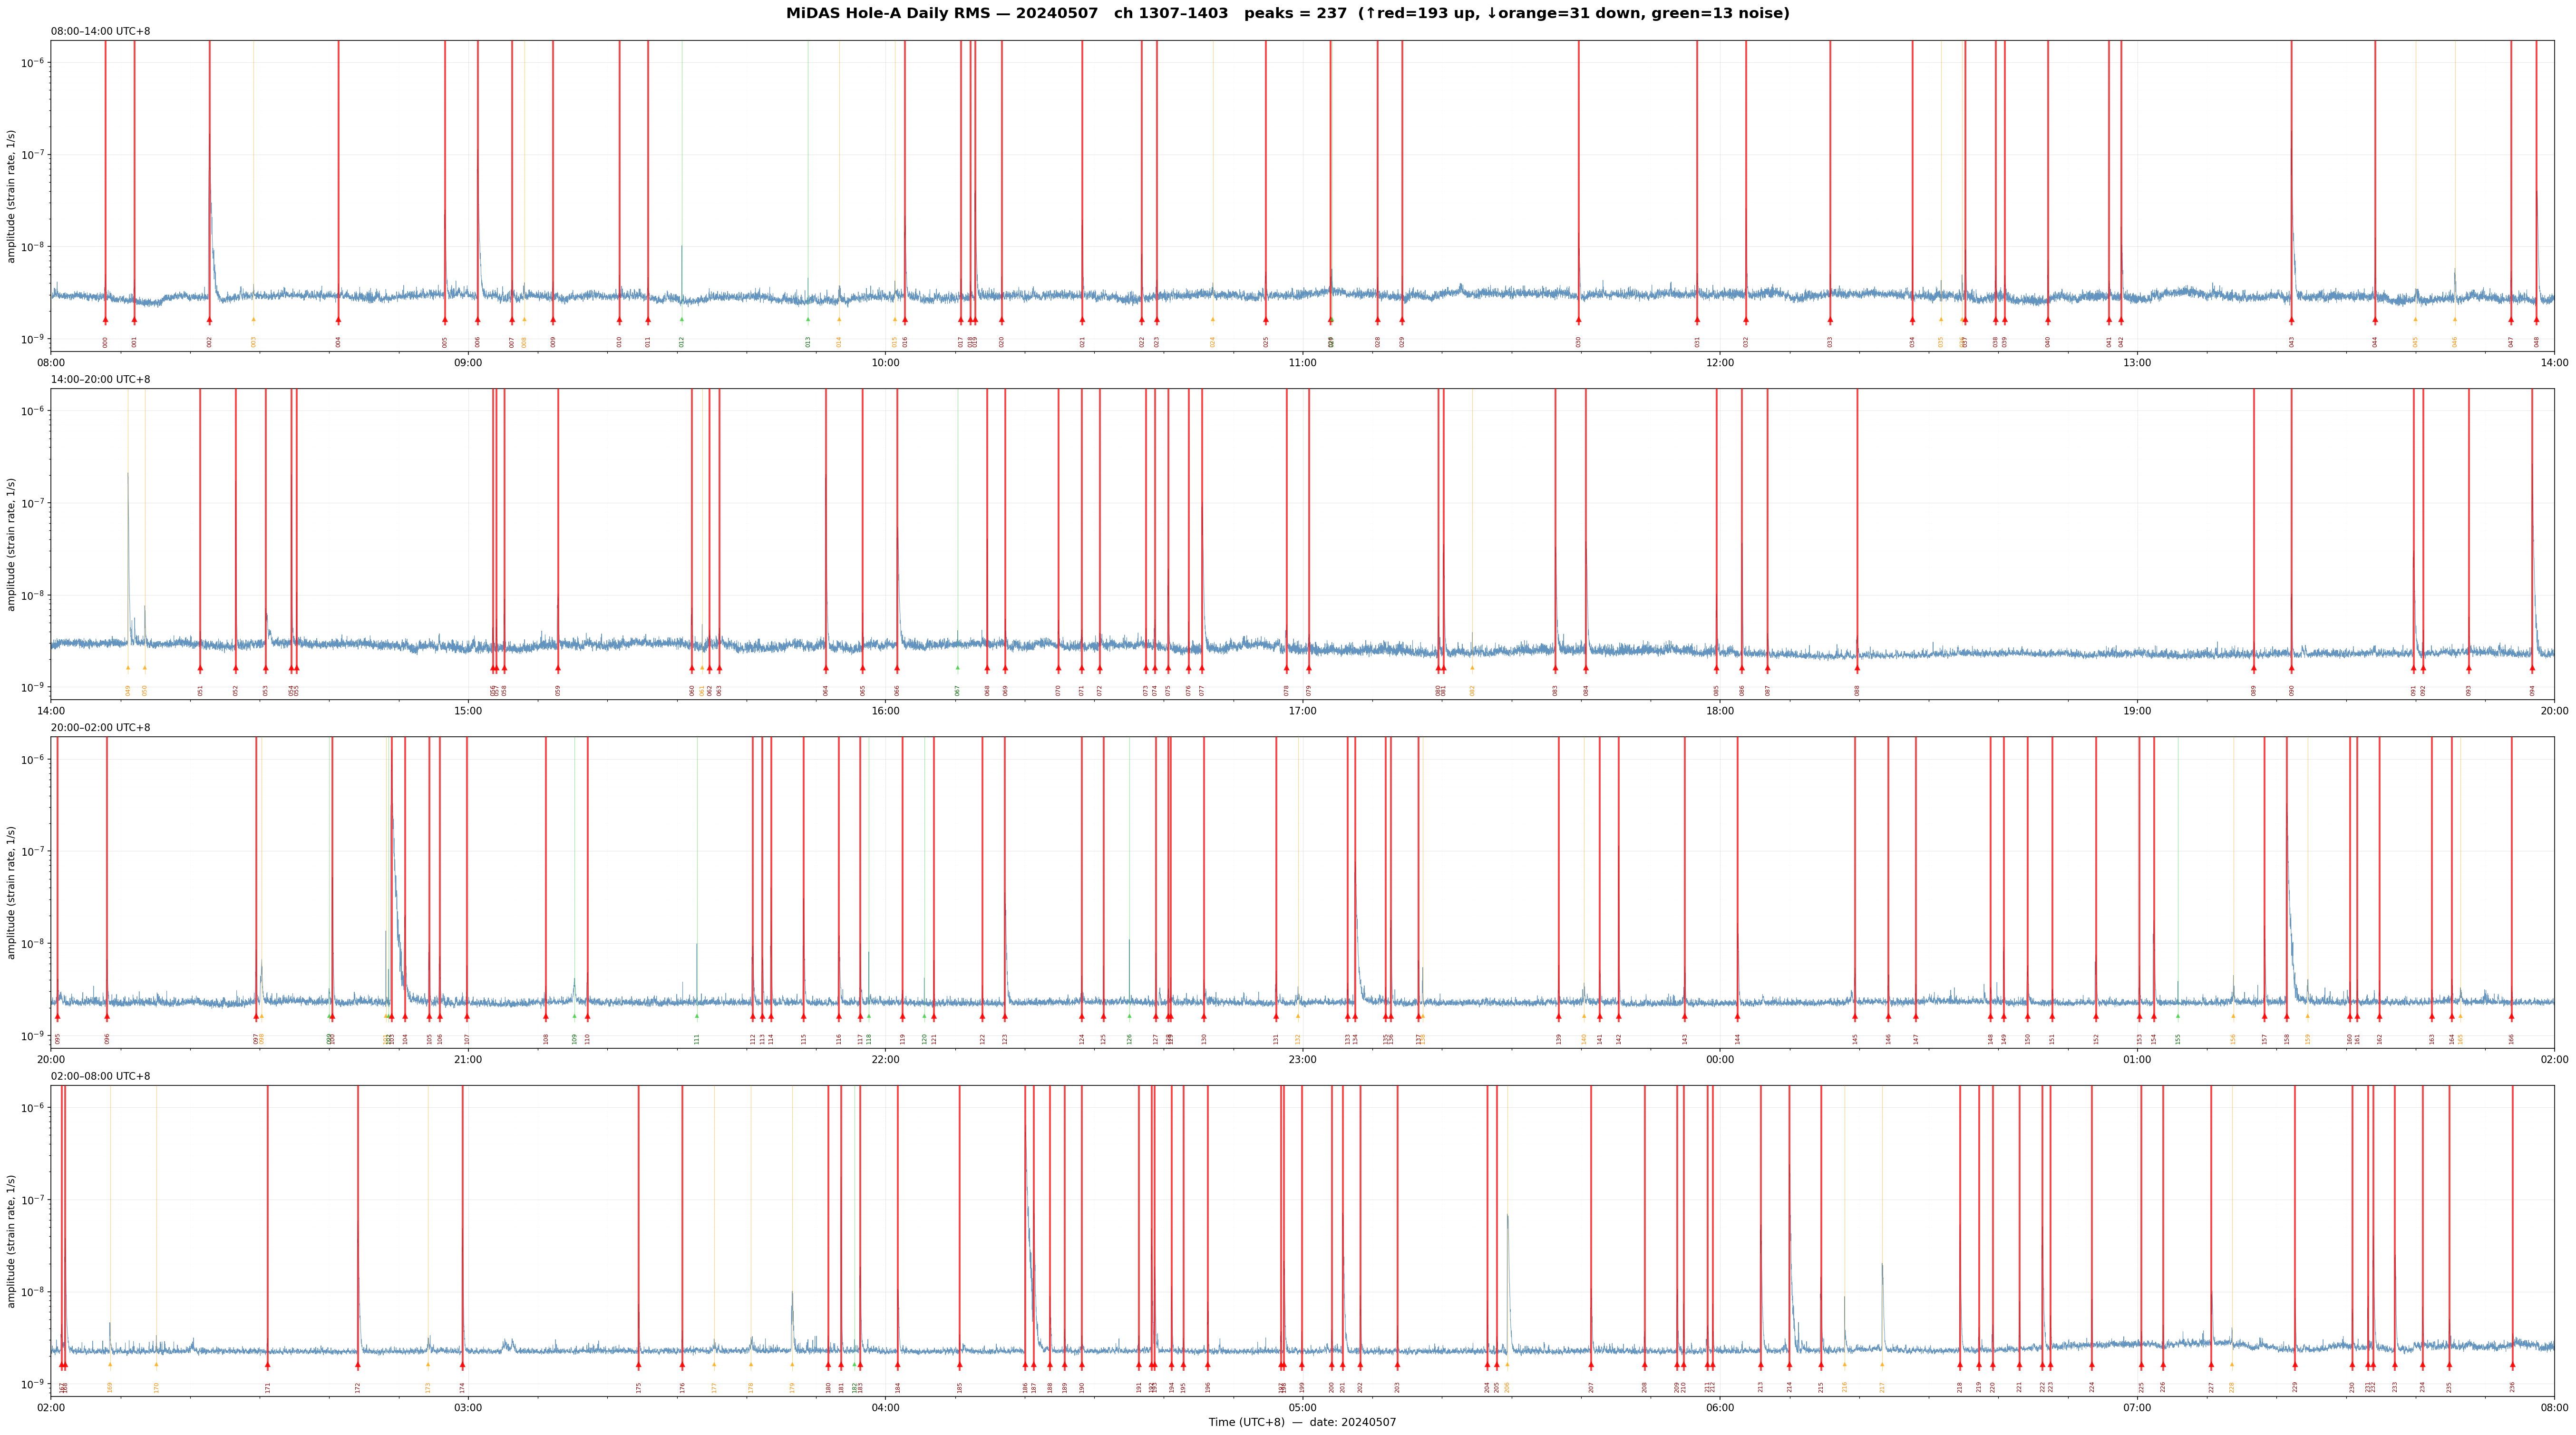Select the '14:00–20:00 UTC+8' panel heading
2576x1435 pixels.
101,379
